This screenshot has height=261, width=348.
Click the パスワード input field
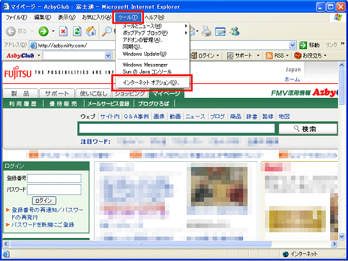point(54,189)
